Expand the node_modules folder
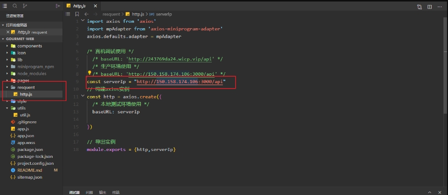Screen dimensions: 448x195 tap(31, 74)
